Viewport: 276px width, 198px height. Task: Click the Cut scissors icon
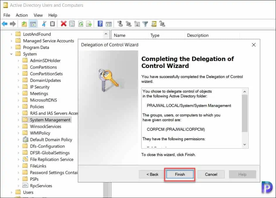point(44,24)
